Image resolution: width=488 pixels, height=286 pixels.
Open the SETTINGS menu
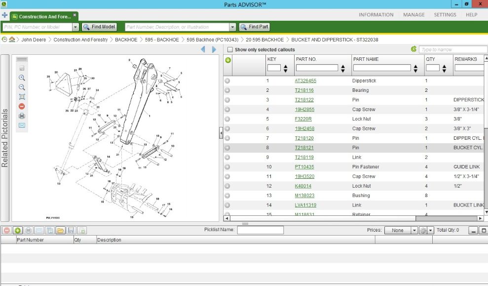click(445, 15)
